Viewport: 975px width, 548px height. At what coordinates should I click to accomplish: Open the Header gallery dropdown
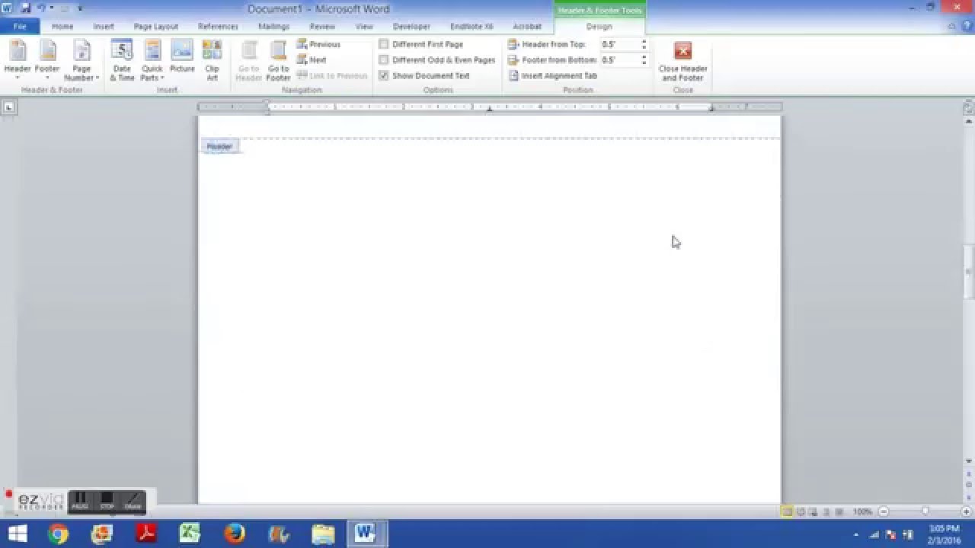pyautogui.click(x=18, y=60)
